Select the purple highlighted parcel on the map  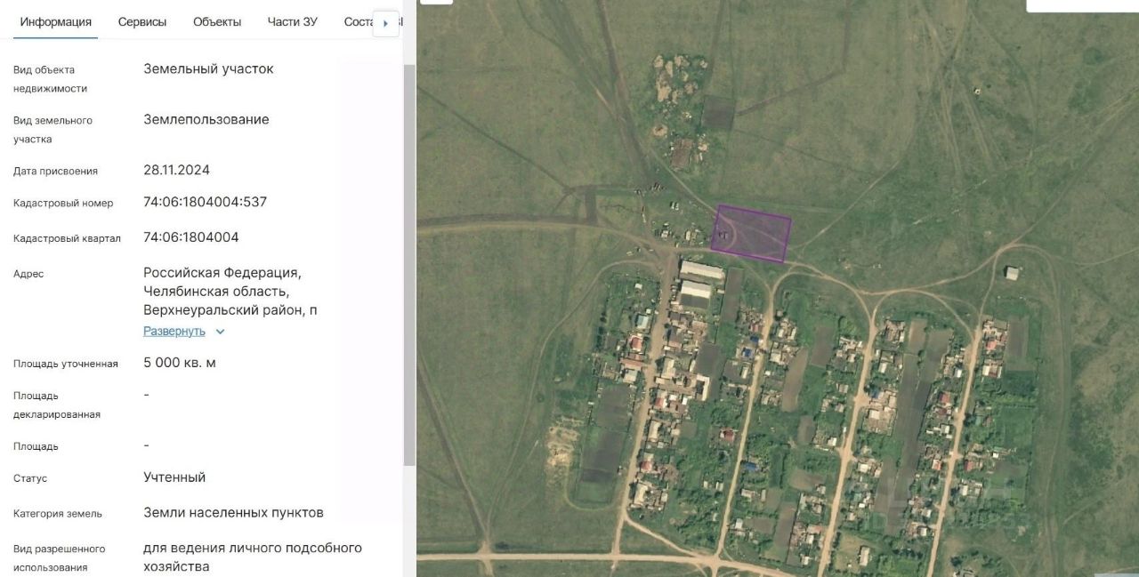point(753,233)
